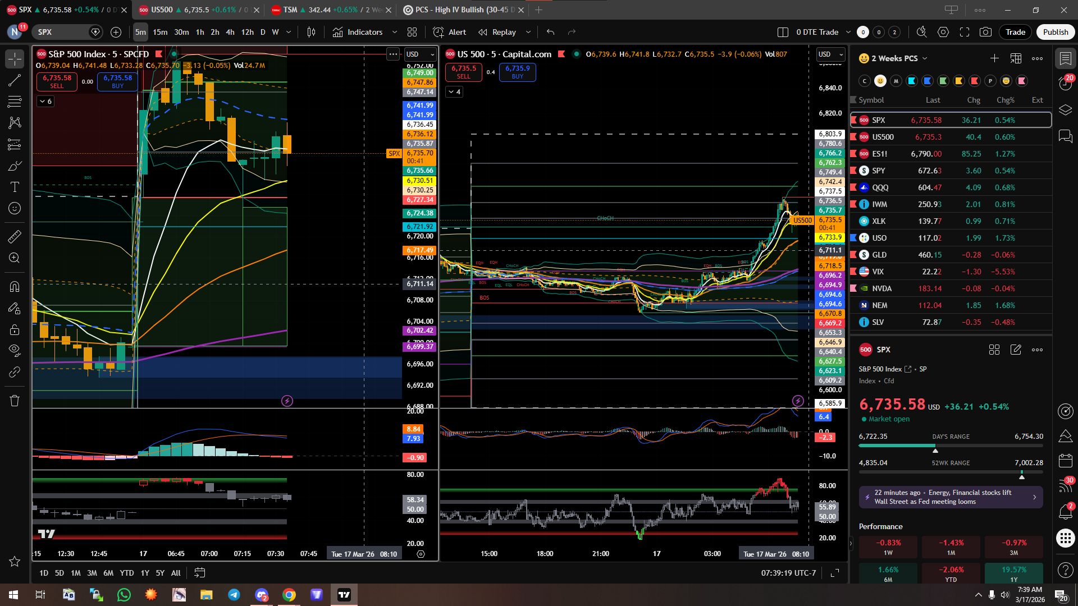This screenshot has width=1078, height=606.
Task: Expand the 2 Weeks PCS watchlist dropdown
Action: (925, 58)
